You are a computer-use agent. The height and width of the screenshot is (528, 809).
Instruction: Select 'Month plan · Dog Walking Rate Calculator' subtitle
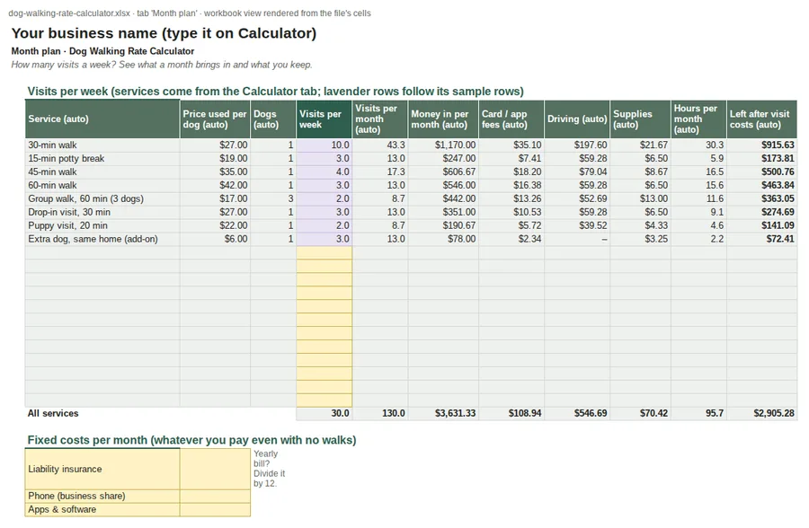(102, 51)
